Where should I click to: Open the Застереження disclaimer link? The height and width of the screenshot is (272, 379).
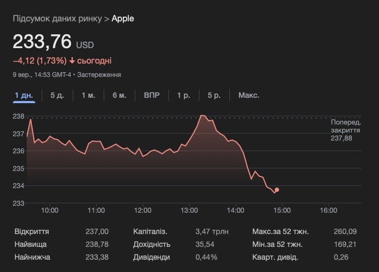(99, 75)
